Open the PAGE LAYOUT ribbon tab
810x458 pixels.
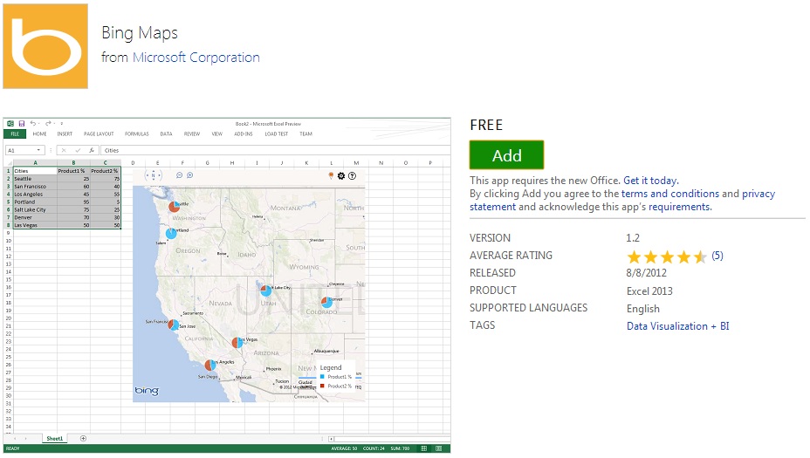tap(99, 133)
